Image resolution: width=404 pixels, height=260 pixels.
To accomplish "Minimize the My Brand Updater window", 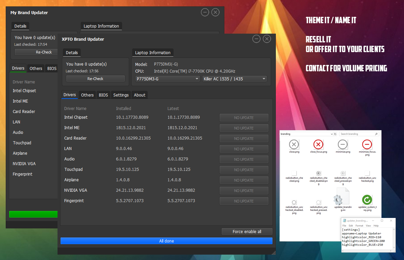I will 205,12.
